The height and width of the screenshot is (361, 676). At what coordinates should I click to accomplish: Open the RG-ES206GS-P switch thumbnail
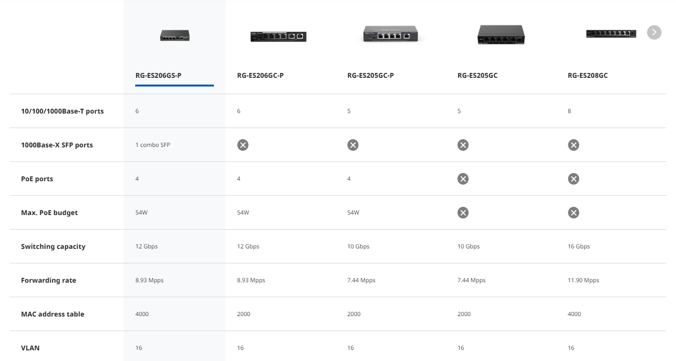pos(175,35)
